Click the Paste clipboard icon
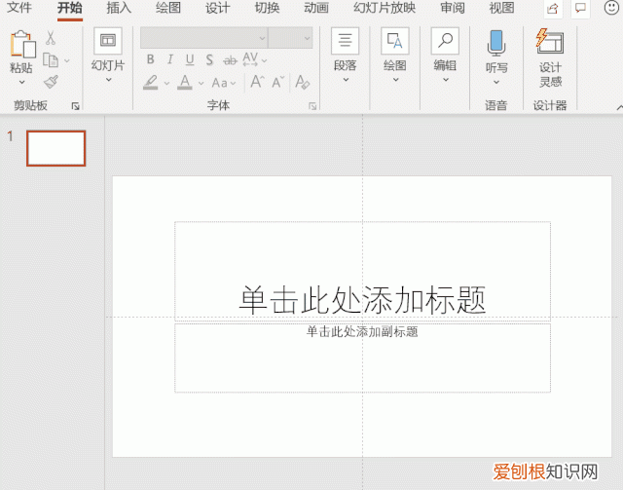This screenshot has width=623, height=490. click(22, 45)
